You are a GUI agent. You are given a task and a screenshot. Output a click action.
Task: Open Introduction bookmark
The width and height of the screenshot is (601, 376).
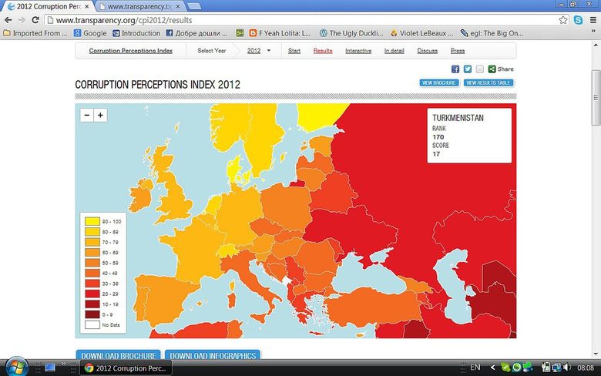pyautogui.click(x=136, y=33)
